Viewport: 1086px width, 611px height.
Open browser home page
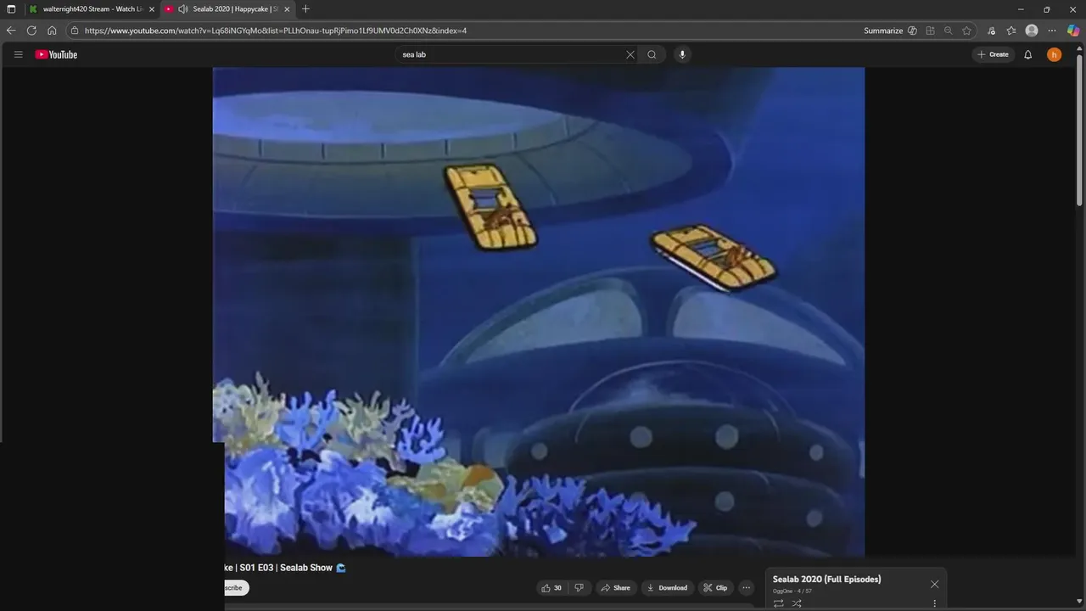click(52, 31)
